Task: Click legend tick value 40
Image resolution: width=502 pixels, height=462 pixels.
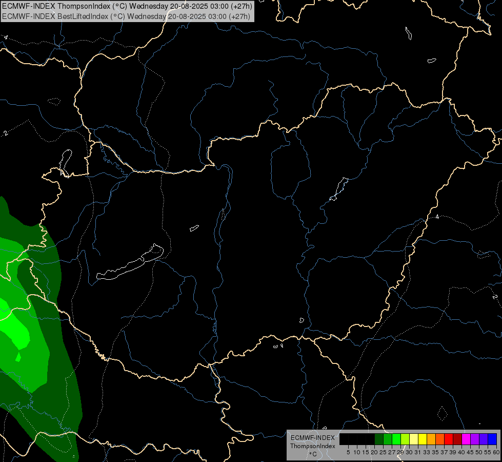Action: tap(461, 452)
